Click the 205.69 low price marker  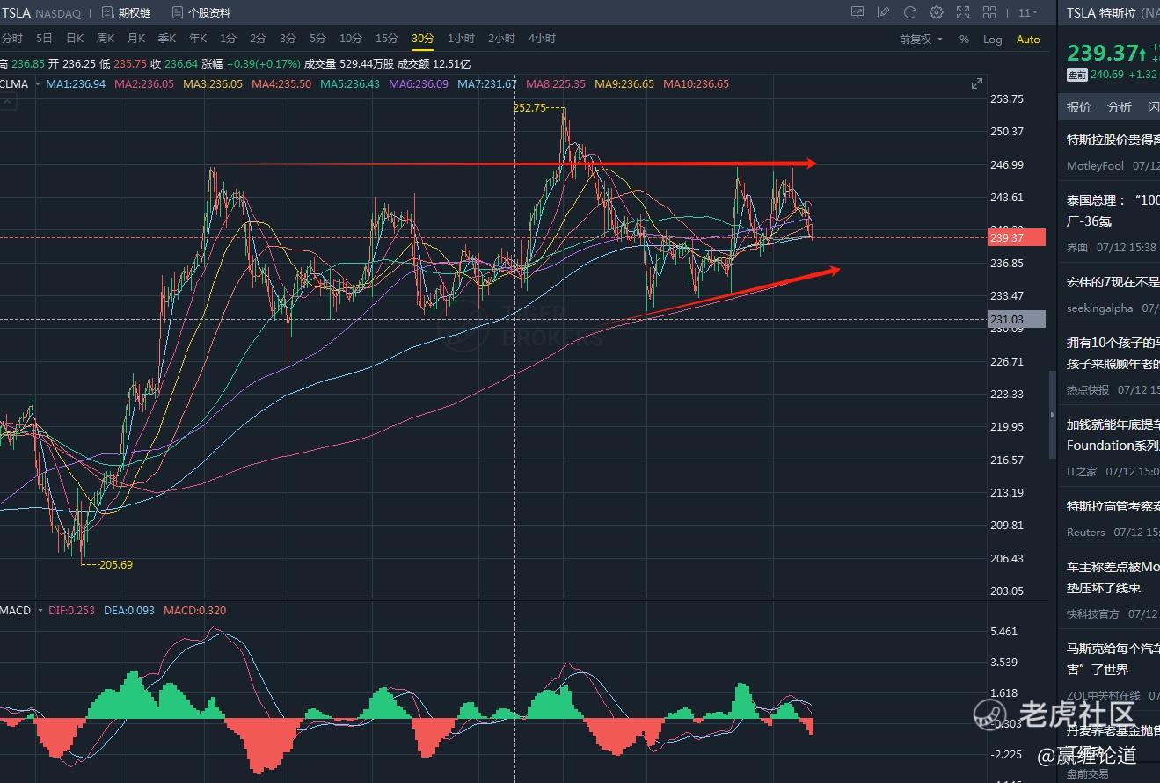pyautogui.click(x=116, y=564)
